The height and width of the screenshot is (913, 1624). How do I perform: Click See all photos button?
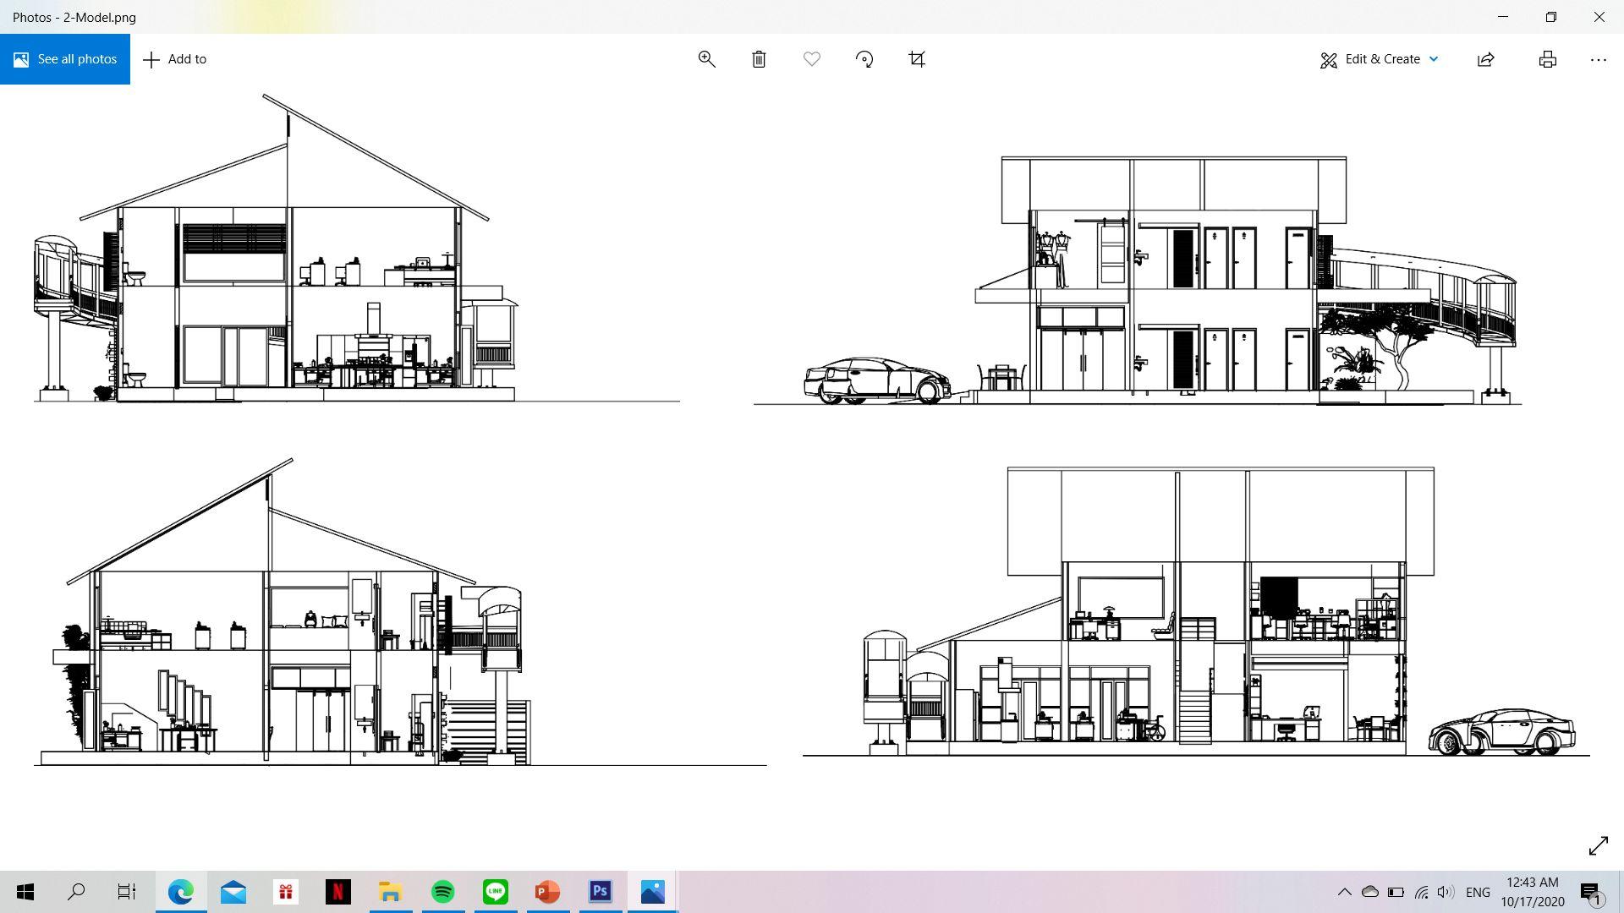65,59
